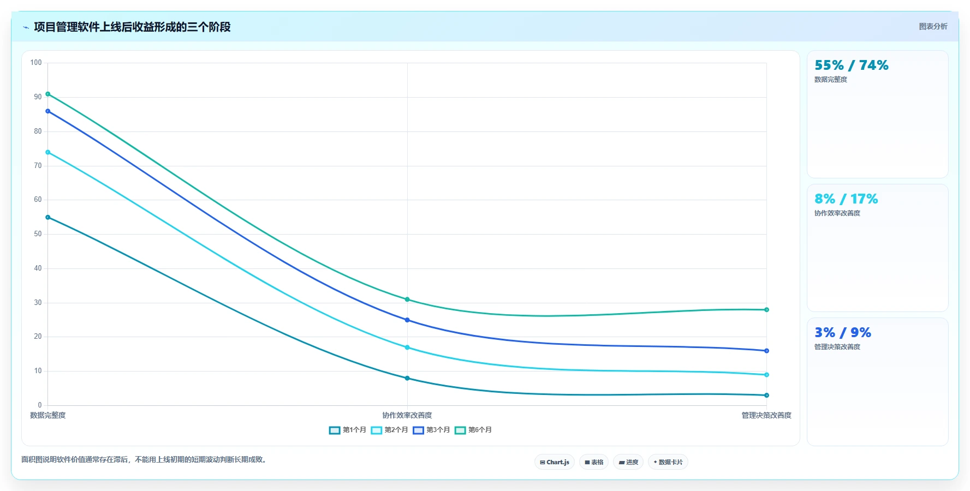Click the footnote text starting 面积图说明软件价值
The width and height of the screenshot is (970, 491).
[145, 459]
